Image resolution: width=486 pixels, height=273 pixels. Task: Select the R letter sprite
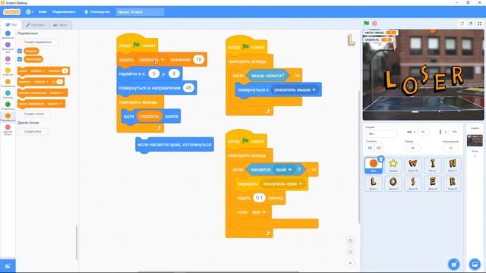[453, 184]
